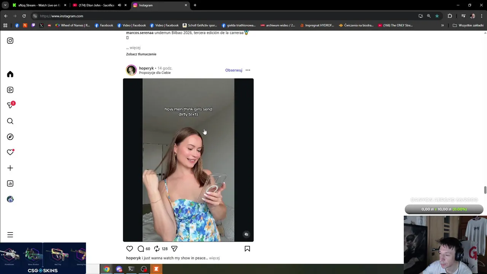Open the Chrome profile avatar
Image resolution: width=487 pixels, height=274 pixels.
(473, 16)
